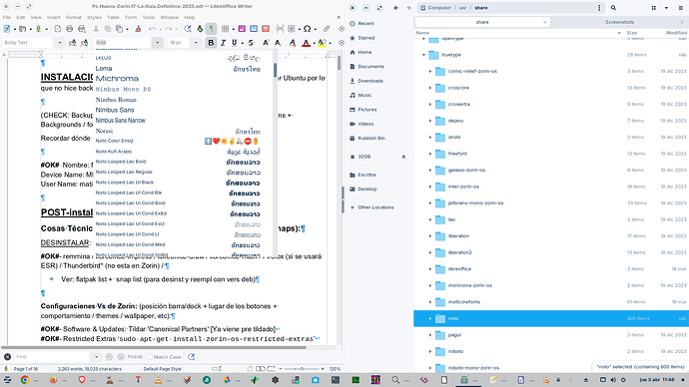Open Tools menu in Writer
Viewport: 689px width, 387px height.
coord(149,17)
